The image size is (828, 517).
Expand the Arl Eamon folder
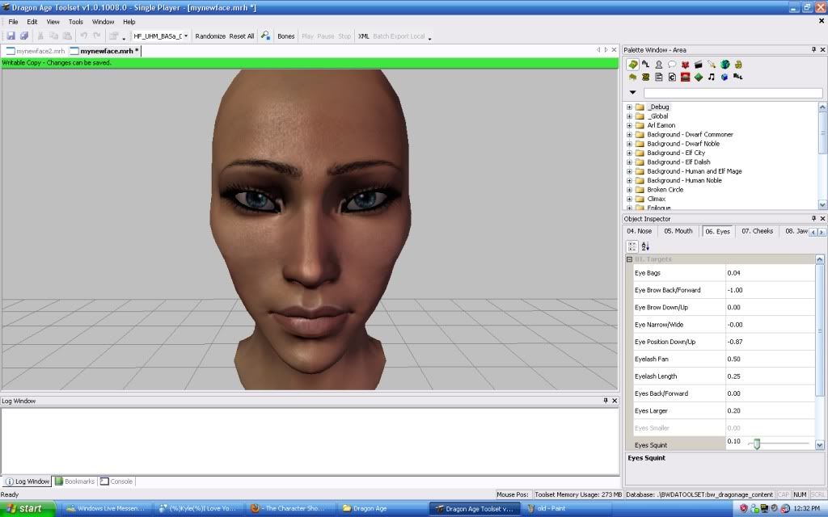[630, 125]
